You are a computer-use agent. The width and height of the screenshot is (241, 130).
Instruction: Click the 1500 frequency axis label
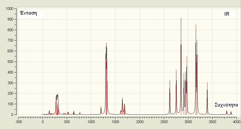click(115, 122)
